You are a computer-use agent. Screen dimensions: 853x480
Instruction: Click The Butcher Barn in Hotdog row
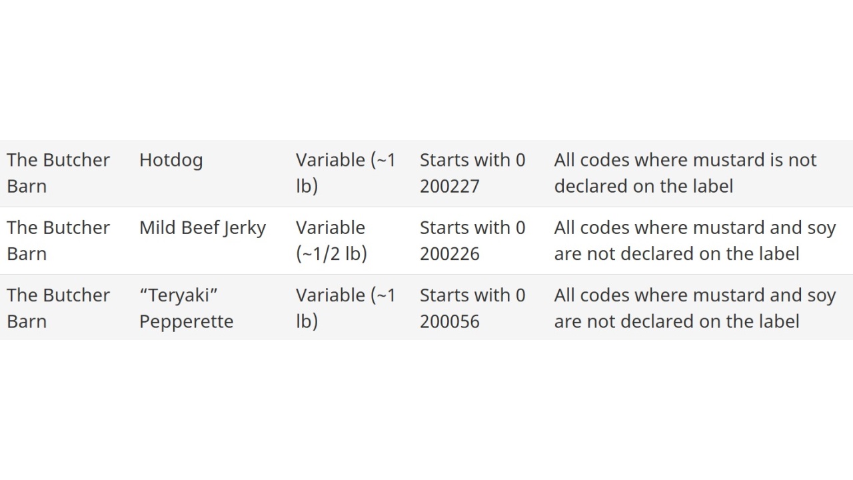coord(58,173)
